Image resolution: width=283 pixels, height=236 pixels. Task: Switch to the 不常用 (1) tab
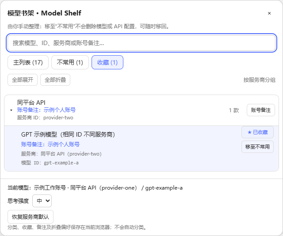pos(70,62)
